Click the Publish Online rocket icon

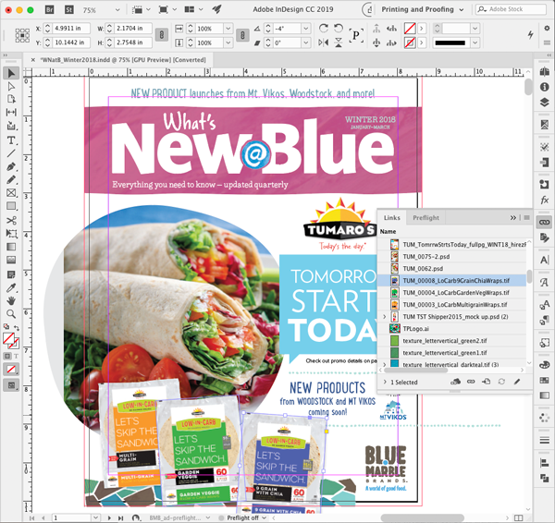click(216, 9)
